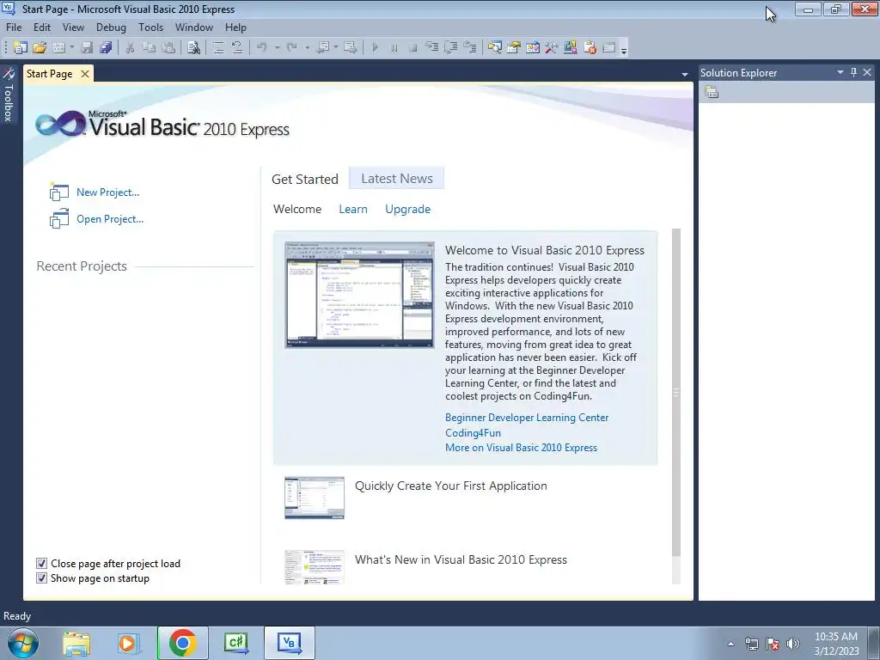Viewport: 880px width, 660px height.
Task: Click the Add New Item toolbar icon
Action: coord(58,48)
